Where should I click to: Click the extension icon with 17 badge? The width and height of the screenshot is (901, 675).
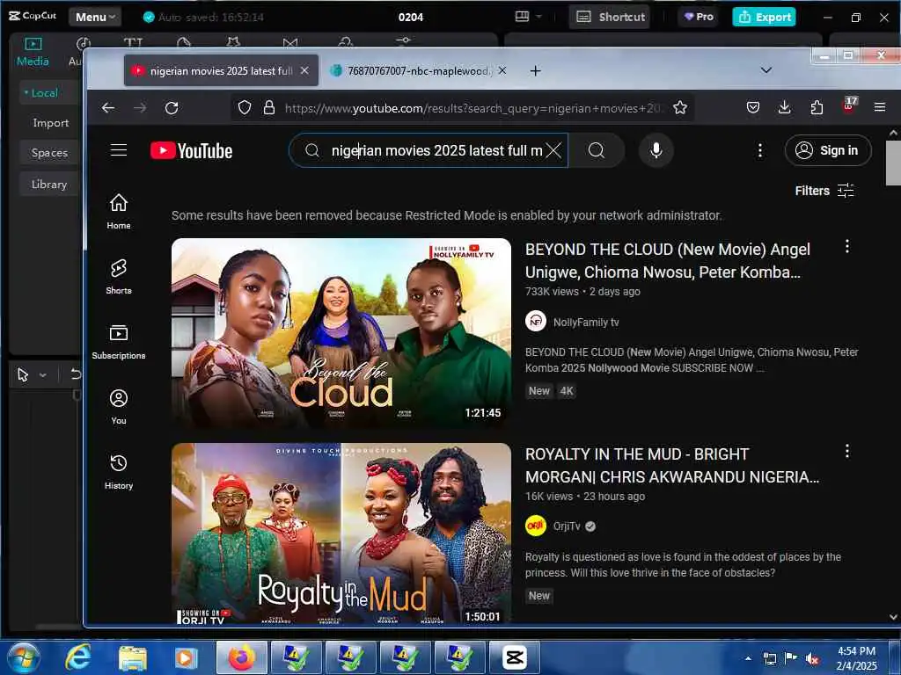point(849,105)
